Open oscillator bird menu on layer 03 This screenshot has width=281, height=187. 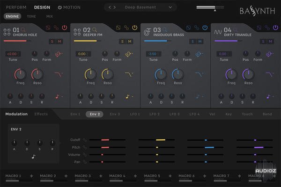click(200, 54)
